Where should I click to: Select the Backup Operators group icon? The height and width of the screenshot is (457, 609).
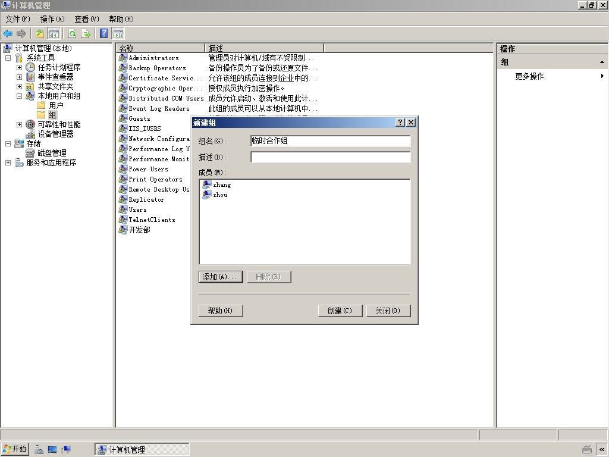click(123, 68)
